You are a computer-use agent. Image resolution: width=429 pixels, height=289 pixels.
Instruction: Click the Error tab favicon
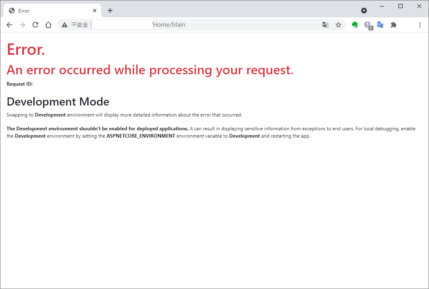pyautogui.click(x=12, y=11)
